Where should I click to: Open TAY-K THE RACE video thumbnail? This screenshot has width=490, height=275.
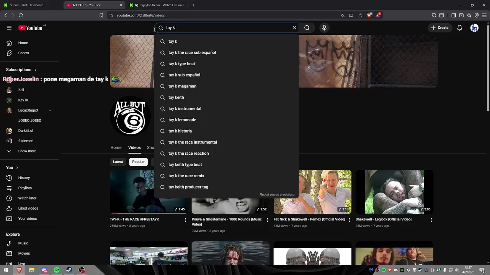149,192
